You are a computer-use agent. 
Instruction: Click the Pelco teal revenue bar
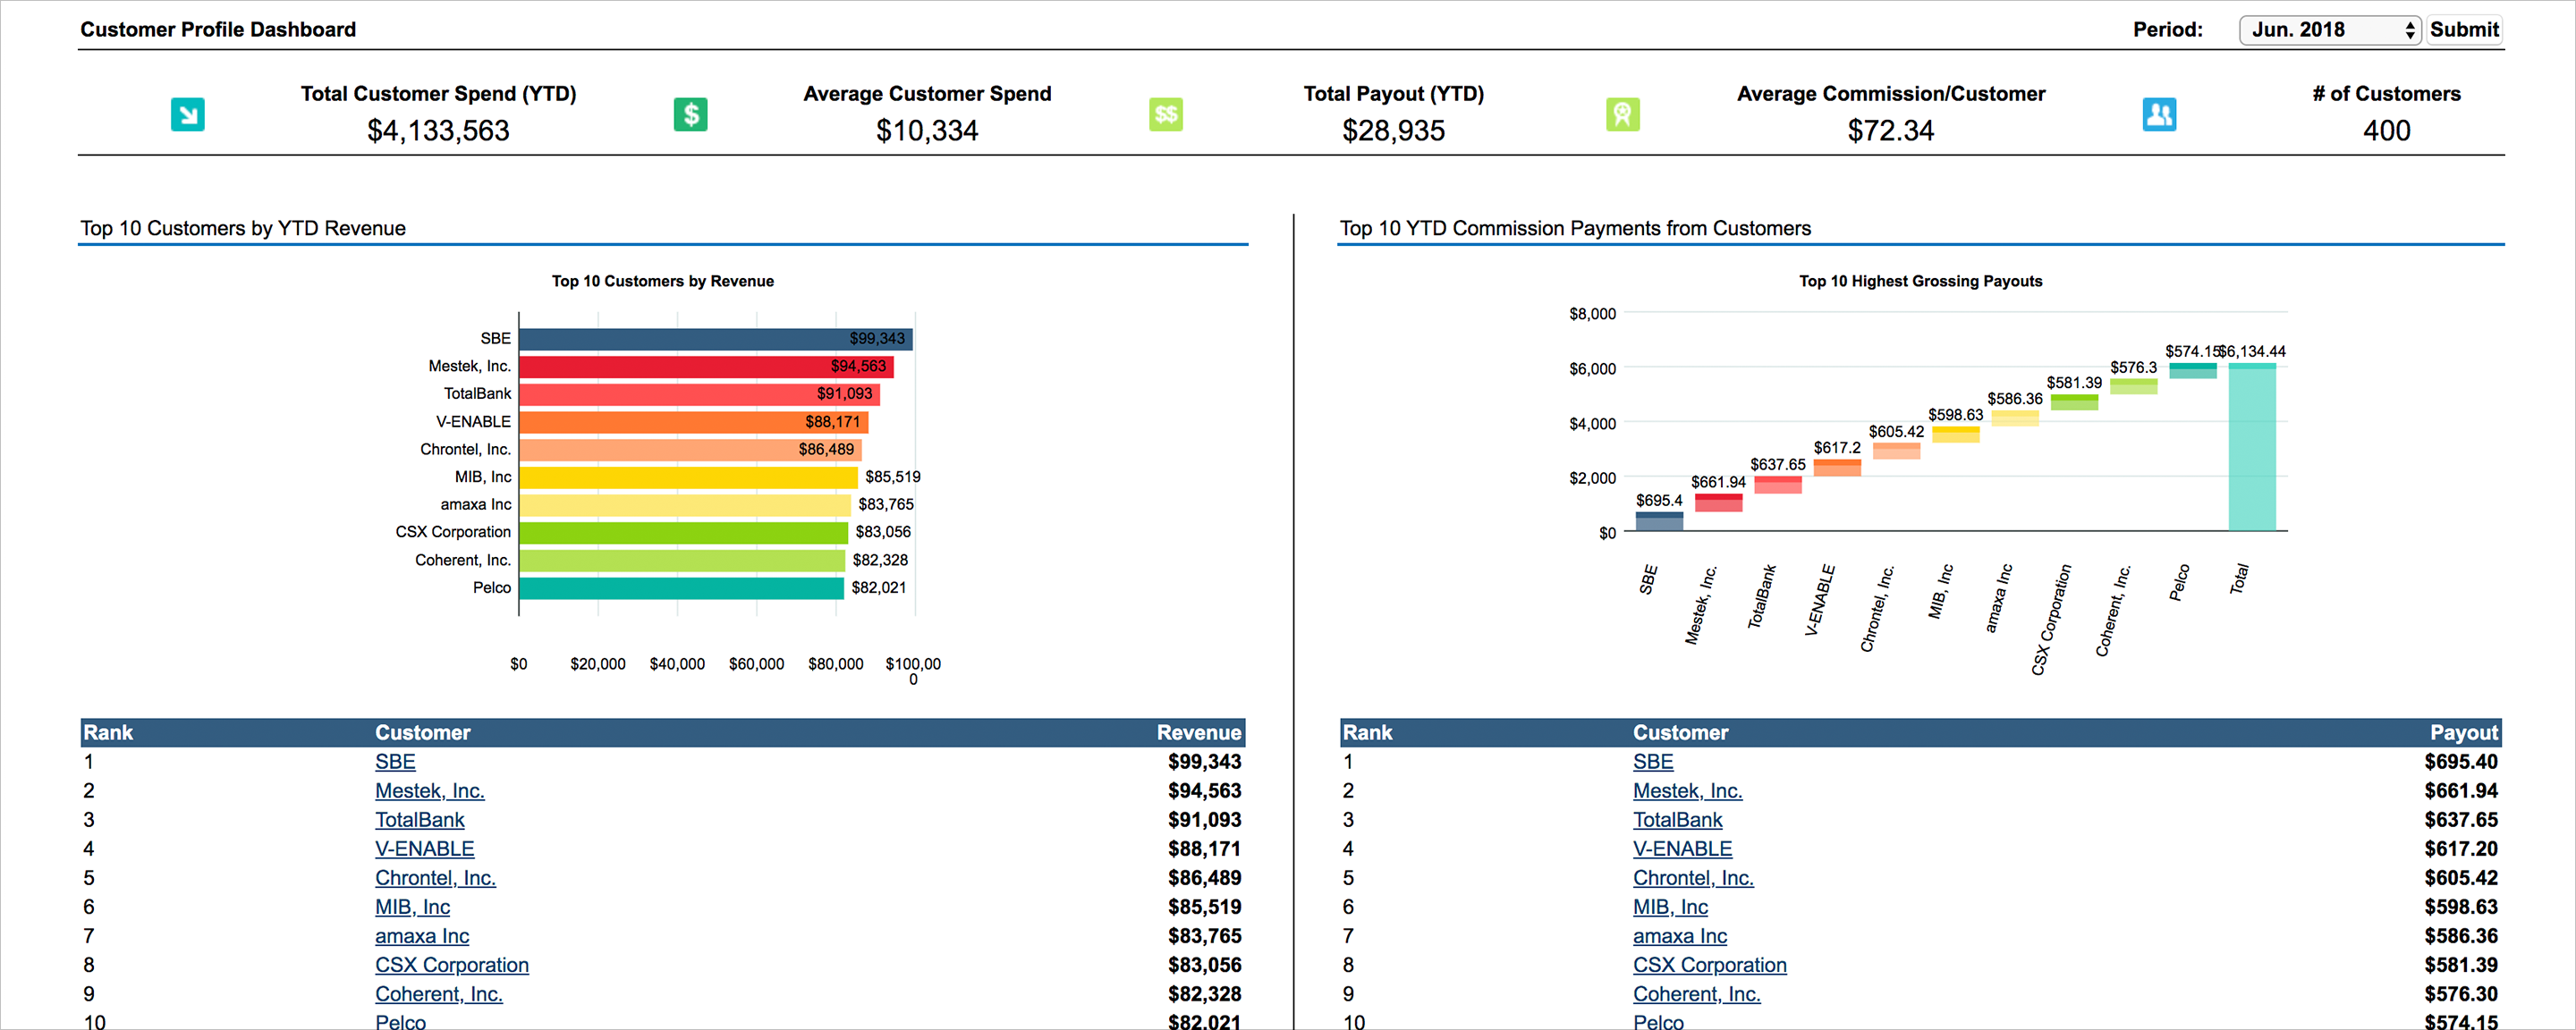point(682,588)
